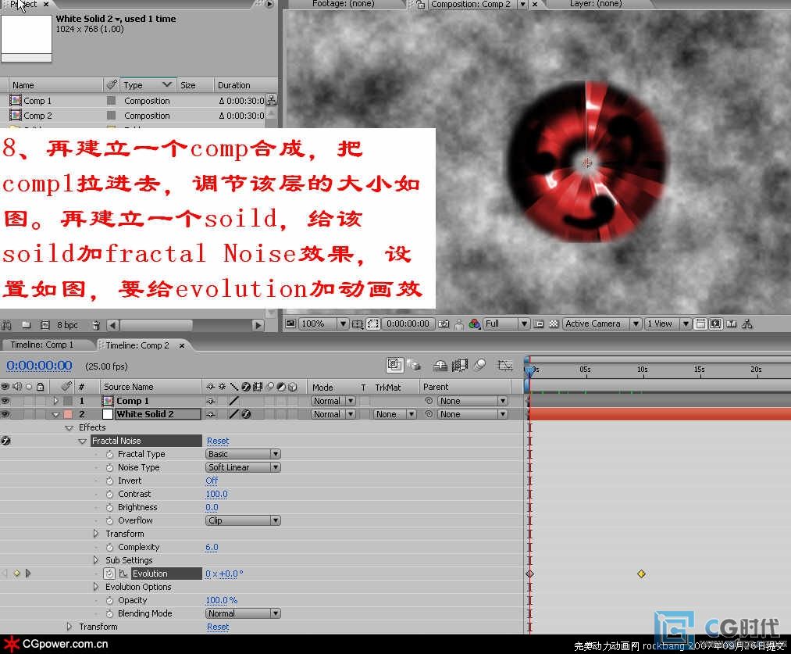
Task: Toggle the transparency grid icon
Action: coord(554,323)
